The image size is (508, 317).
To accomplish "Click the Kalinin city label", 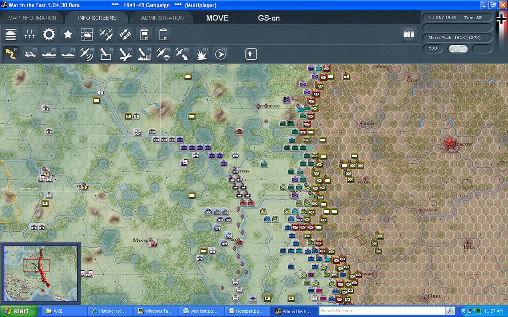I will click(413, 80).
